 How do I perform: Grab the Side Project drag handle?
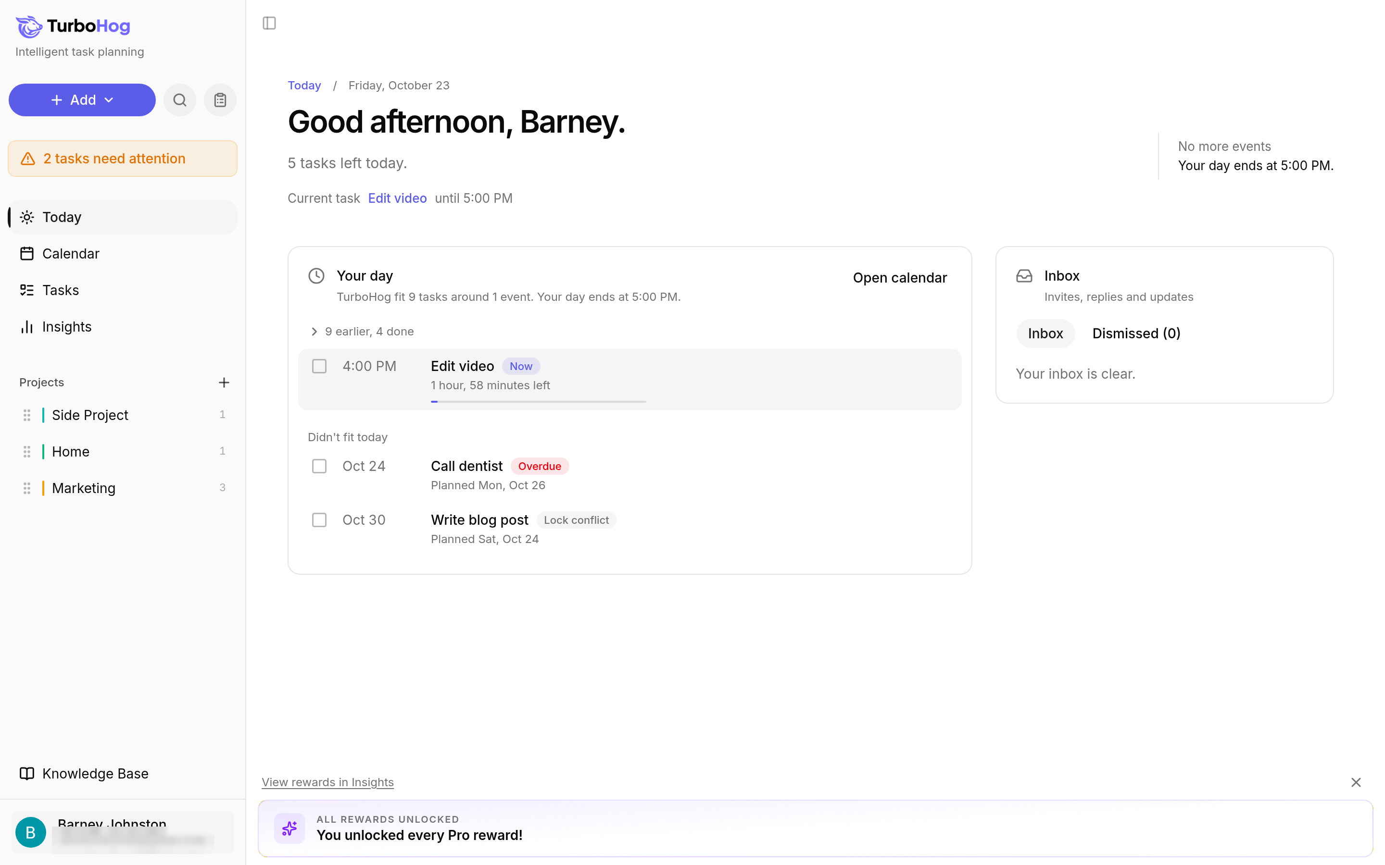(x=27, y=415)
